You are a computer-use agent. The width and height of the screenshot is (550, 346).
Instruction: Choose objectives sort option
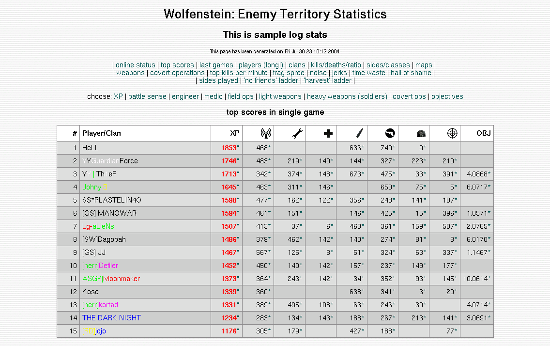(x=447, y=96)
